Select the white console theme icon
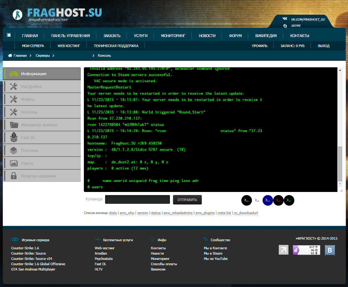The width and height of the screenshot is (348, 287). click(257, 200)
